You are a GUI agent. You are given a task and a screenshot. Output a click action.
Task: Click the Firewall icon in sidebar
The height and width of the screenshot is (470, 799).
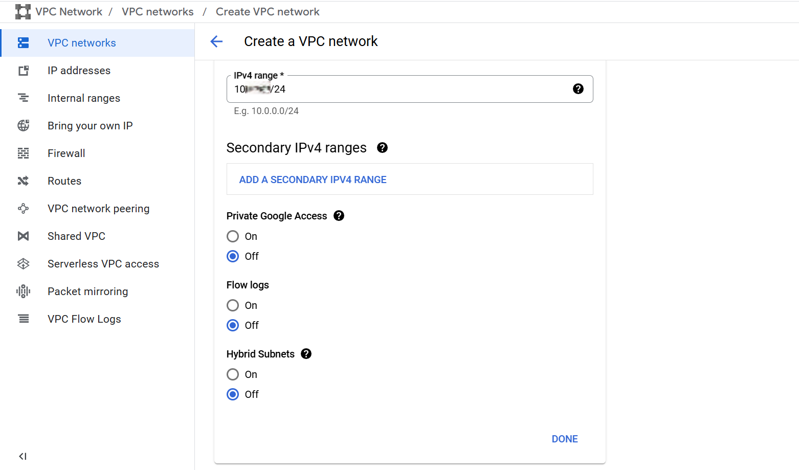(x=24, y=153)
